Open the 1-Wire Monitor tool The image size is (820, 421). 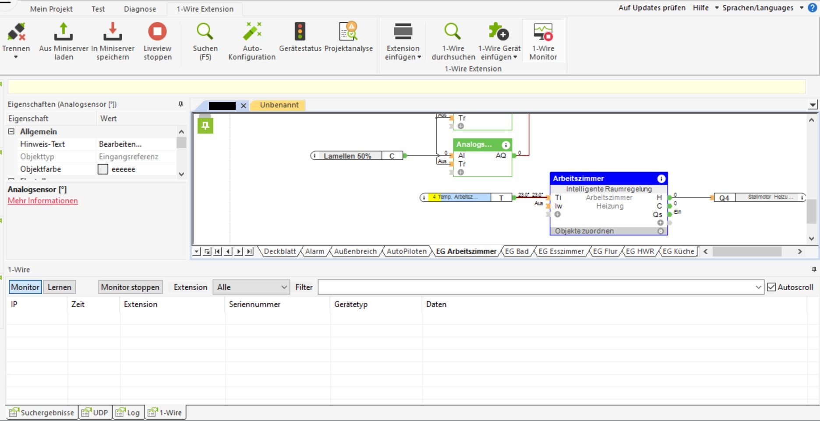(x=543, y=32)
